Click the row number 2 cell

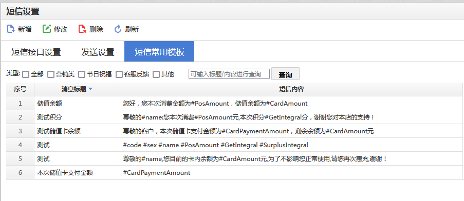pyautogui.click(x=20, y=117)
